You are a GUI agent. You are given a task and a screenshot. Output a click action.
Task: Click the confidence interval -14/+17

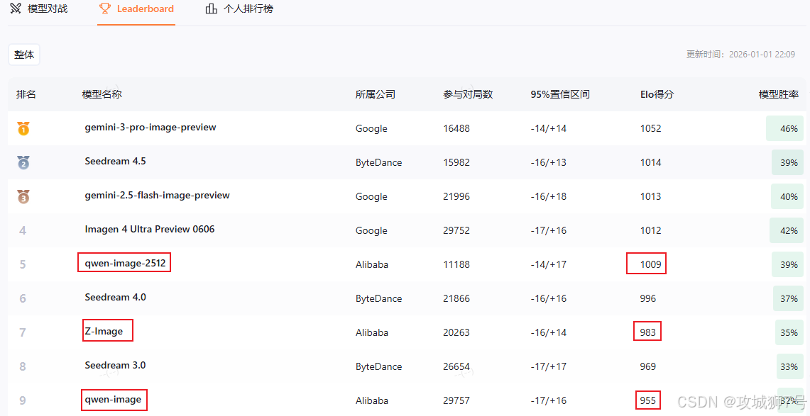[x=549, y=264]
